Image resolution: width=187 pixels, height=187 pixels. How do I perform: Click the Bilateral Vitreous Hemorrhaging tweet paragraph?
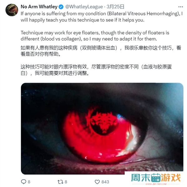point(102,17)
